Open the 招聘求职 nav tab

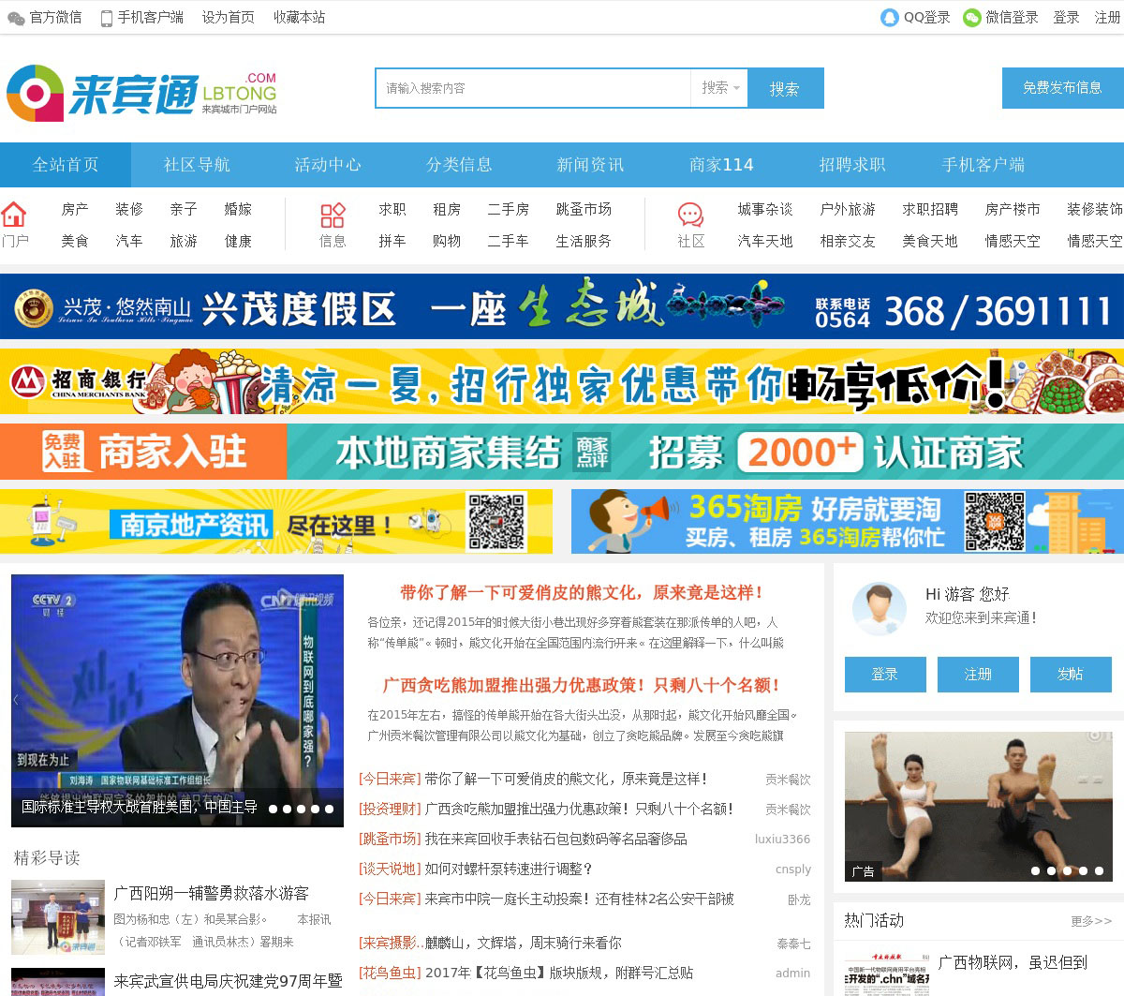[852, 165]
